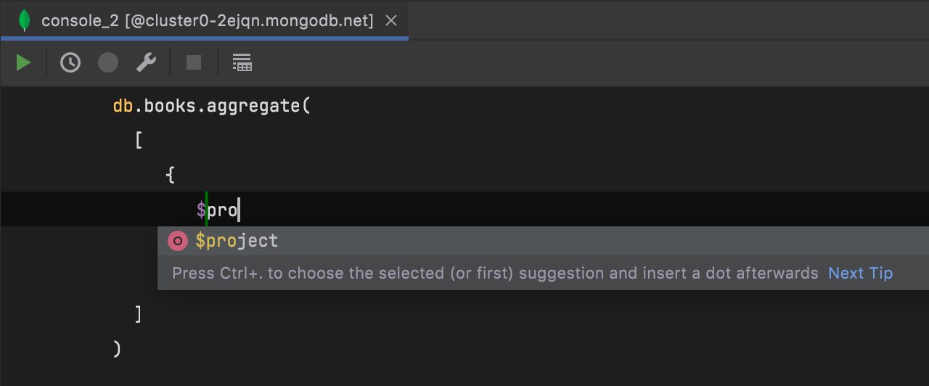929x386 pixels.
Task: Click the word "aggregate" in the code
Action: pyautogui.click(x=253, y=106)
